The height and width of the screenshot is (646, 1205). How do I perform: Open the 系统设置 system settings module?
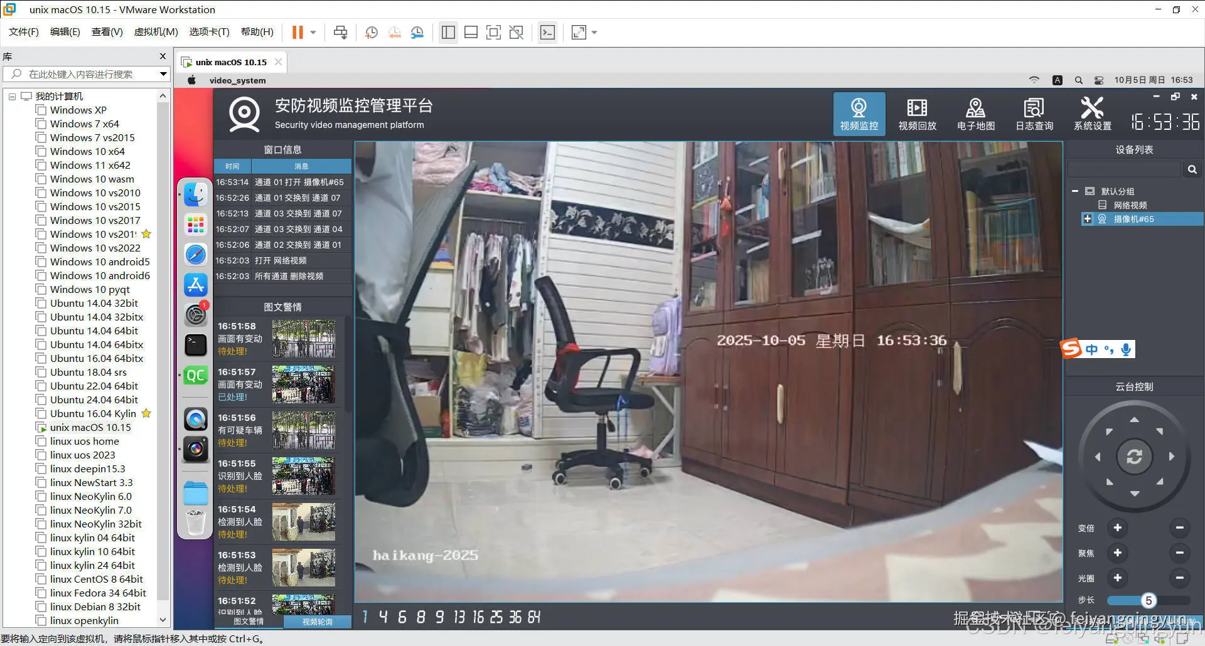(x=1092, y=114)
